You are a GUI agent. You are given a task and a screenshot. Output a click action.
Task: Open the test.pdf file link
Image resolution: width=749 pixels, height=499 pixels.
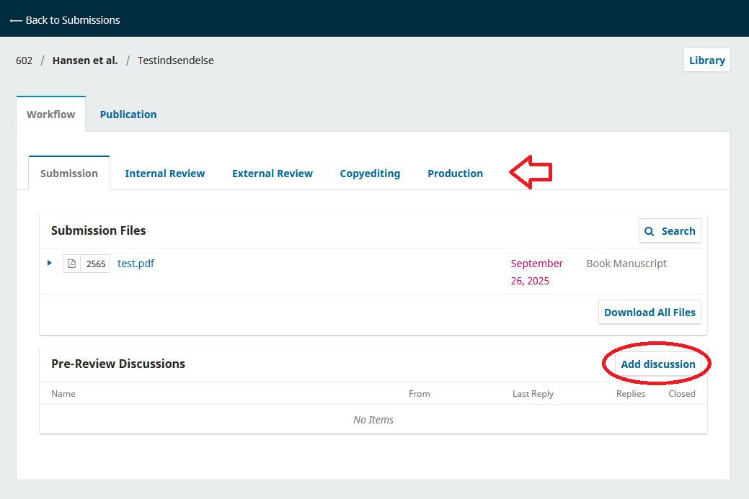(136, 264)
